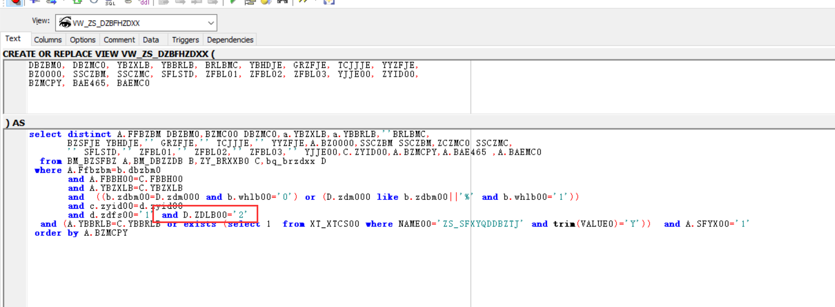Click the 'from BM_BZSFBZ A' line
This screenshot has height=307, width=835.
pyautogui.click(x=183, y=161)
